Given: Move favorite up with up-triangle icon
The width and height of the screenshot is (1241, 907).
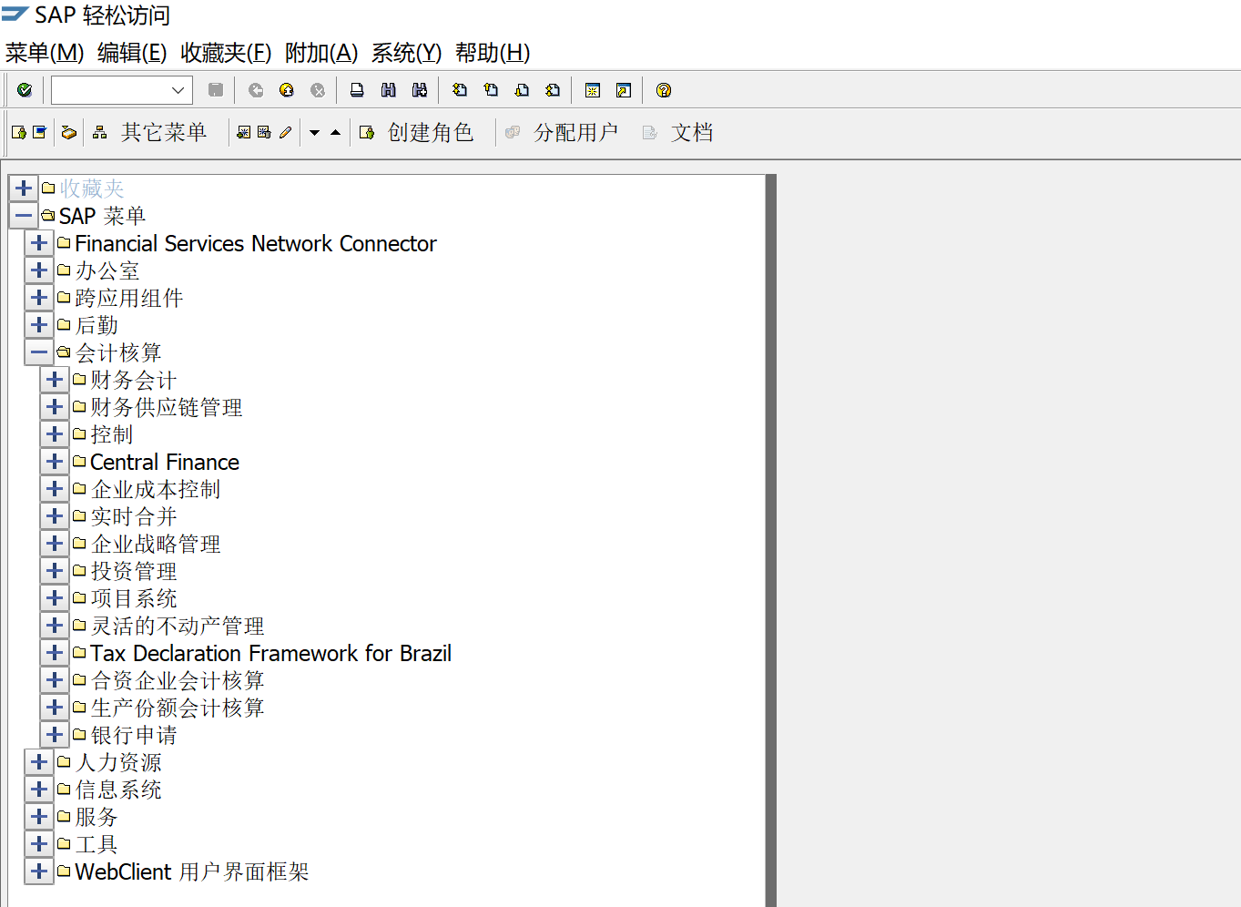Looking at the screenshot, I should point(335,133).
